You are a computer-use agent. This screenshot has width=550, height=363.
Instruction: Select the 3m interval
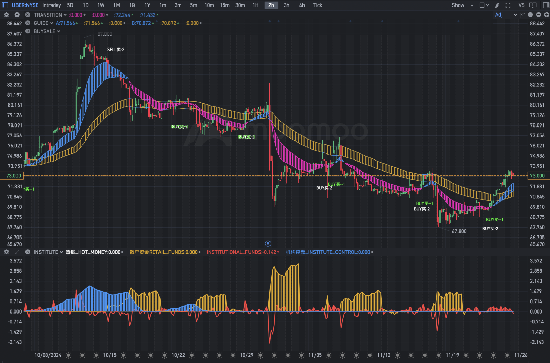coord(178,5)
